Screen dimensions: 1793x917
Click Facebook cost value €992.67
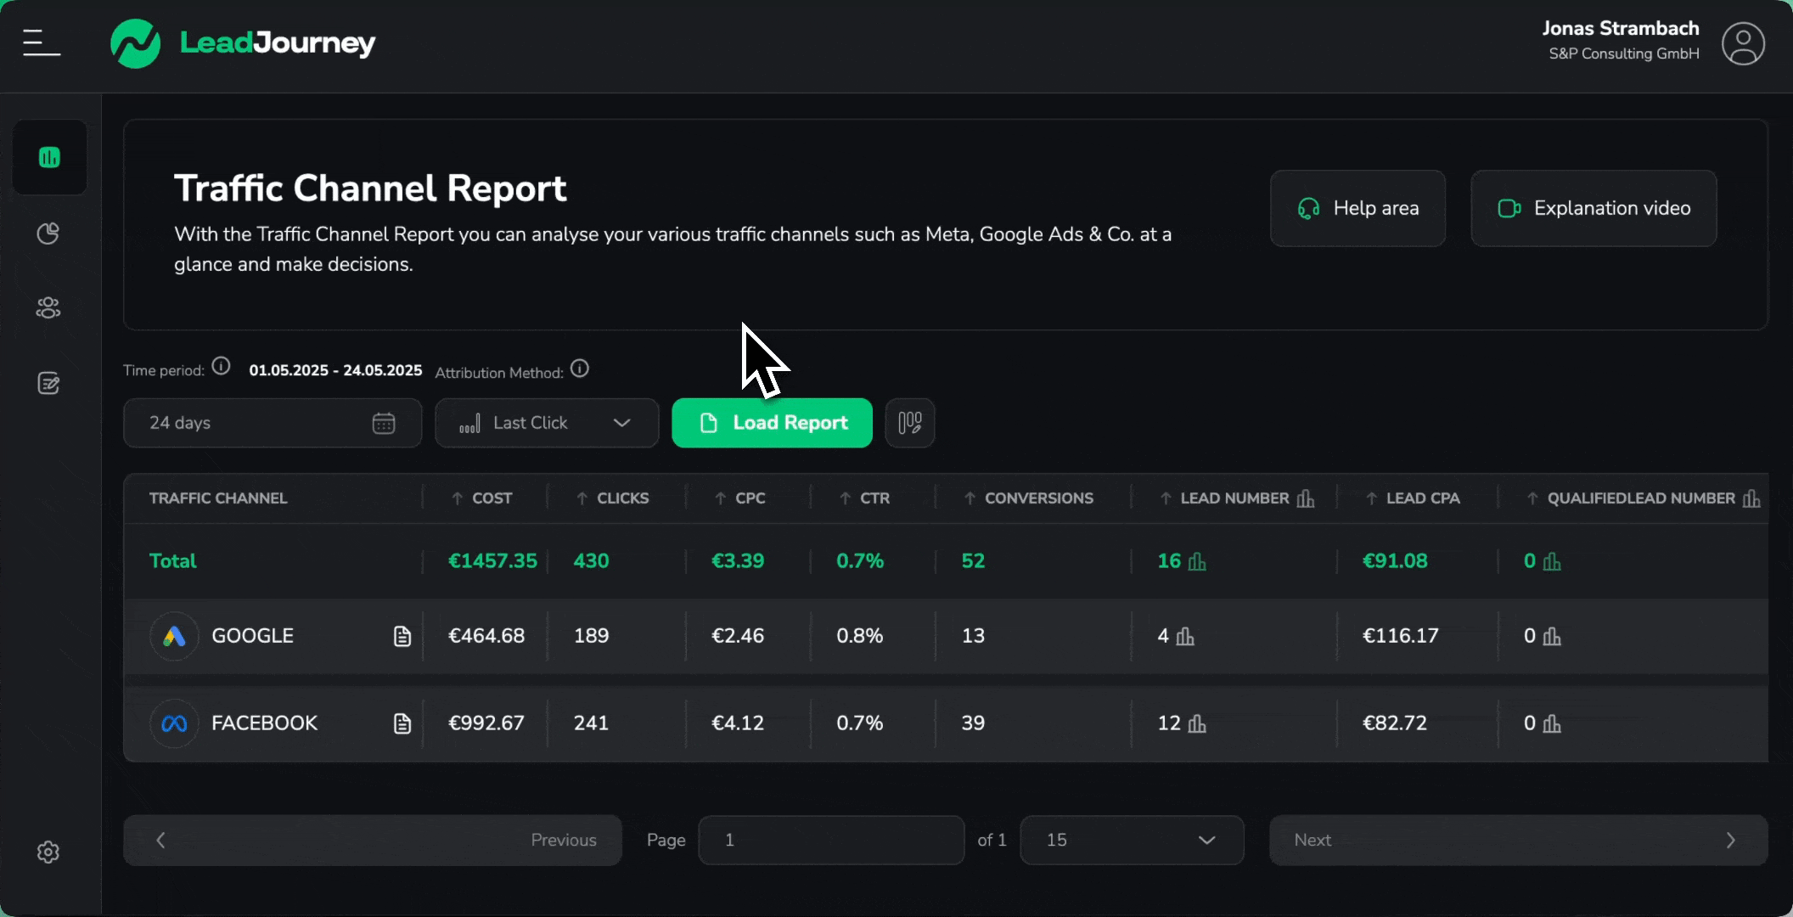click(486, 723)
